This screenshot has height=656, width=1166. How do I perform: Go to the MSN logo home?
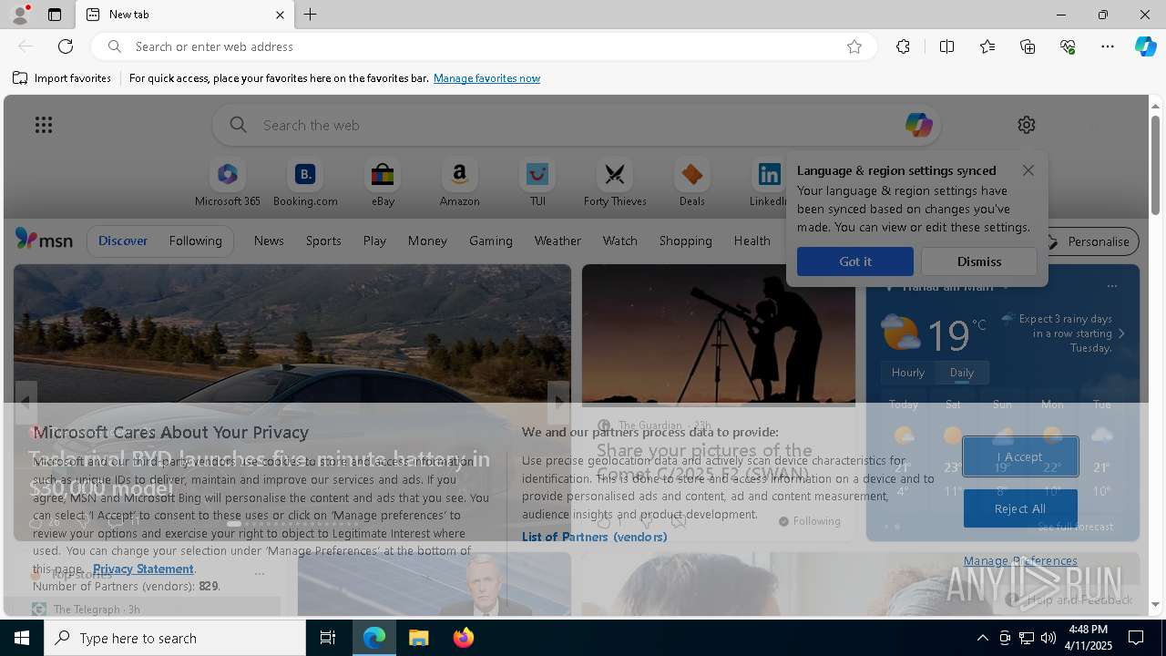(44, 240)
